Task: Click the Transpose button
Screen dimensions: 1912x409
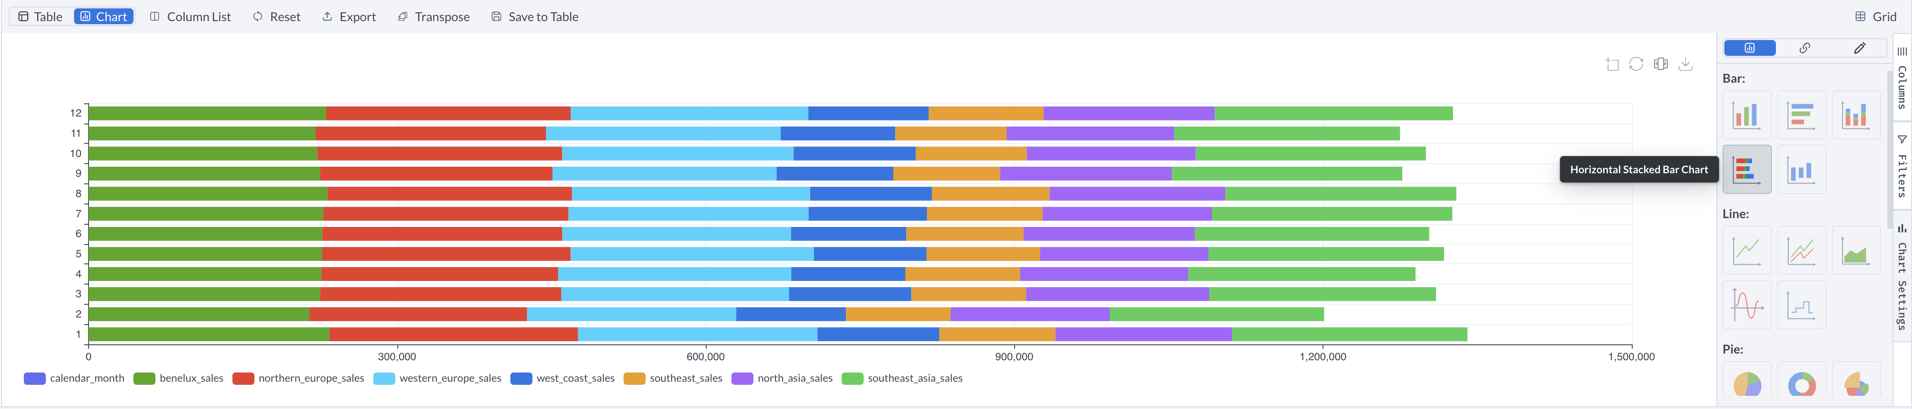Action: [434, 16]
